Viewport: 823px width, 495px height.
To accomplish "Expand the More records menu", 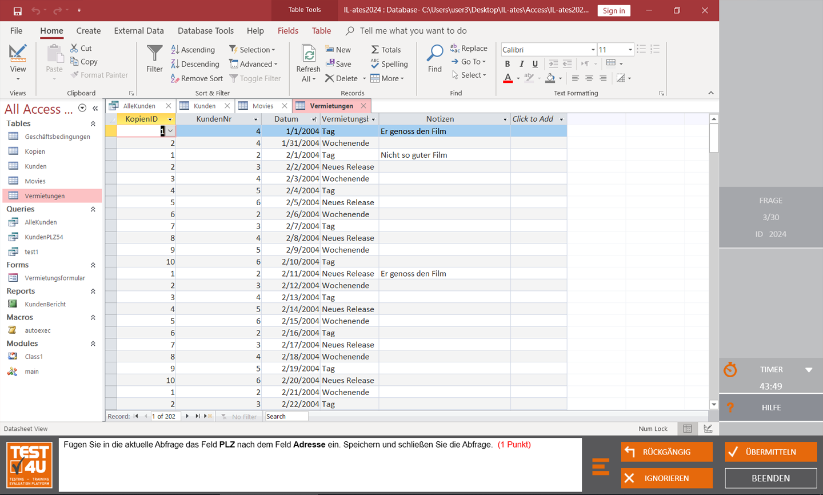I will pos(387,78).
